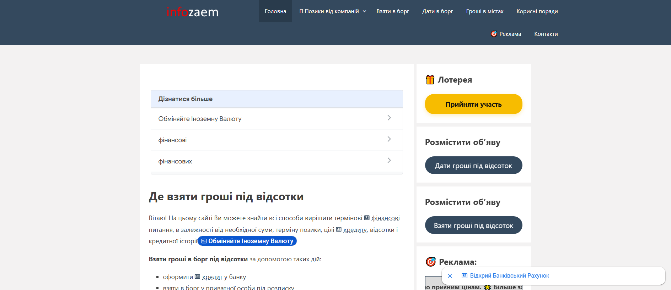Follow the underlined фінансові link in paragraph
671x290 pixels.
(x=386, y=218)
